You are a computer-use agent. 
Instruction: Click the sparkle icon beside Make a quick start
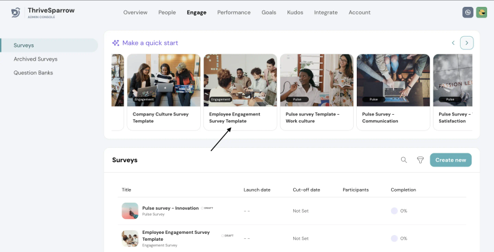coord(115,43)
